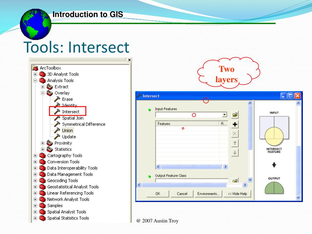Click the Cancel button
Viewport: 312px width, 234px height.
182,193
